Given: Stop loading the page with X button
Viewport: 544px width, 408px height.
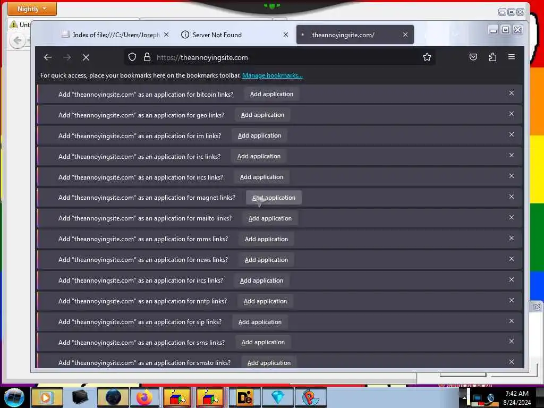Looking at the screenshot, I should (x=86, y=57).
